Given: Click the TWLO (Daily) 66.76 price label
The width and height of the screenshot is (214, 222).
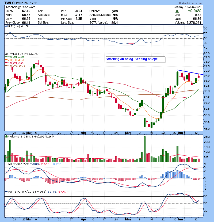Looking at the screenshot, I should (23, 54).
